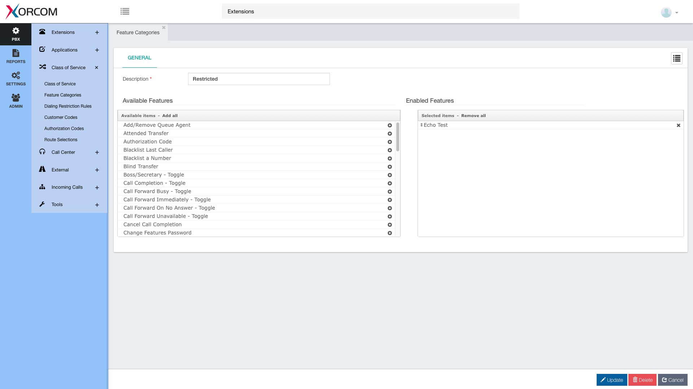The width and height of the screenshot is (693, 389).
Task: Expand the Tools menu
Action: (x=97, y=205)
